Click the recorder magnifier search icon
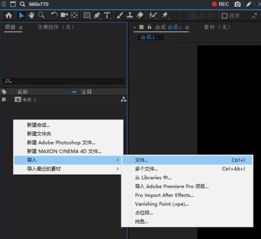The image size is (261, 239). [23, 4]
